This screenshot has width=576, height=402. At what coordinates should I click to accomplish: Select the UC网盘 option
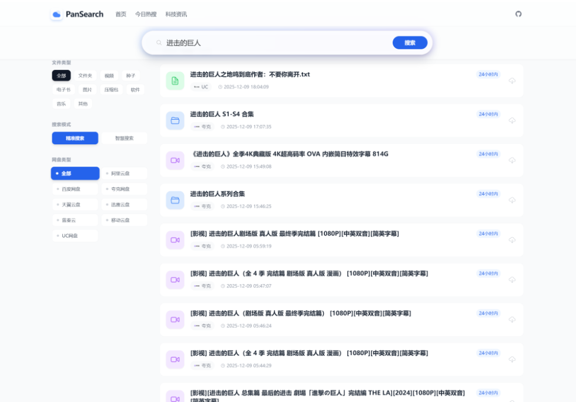click(71, 235)
